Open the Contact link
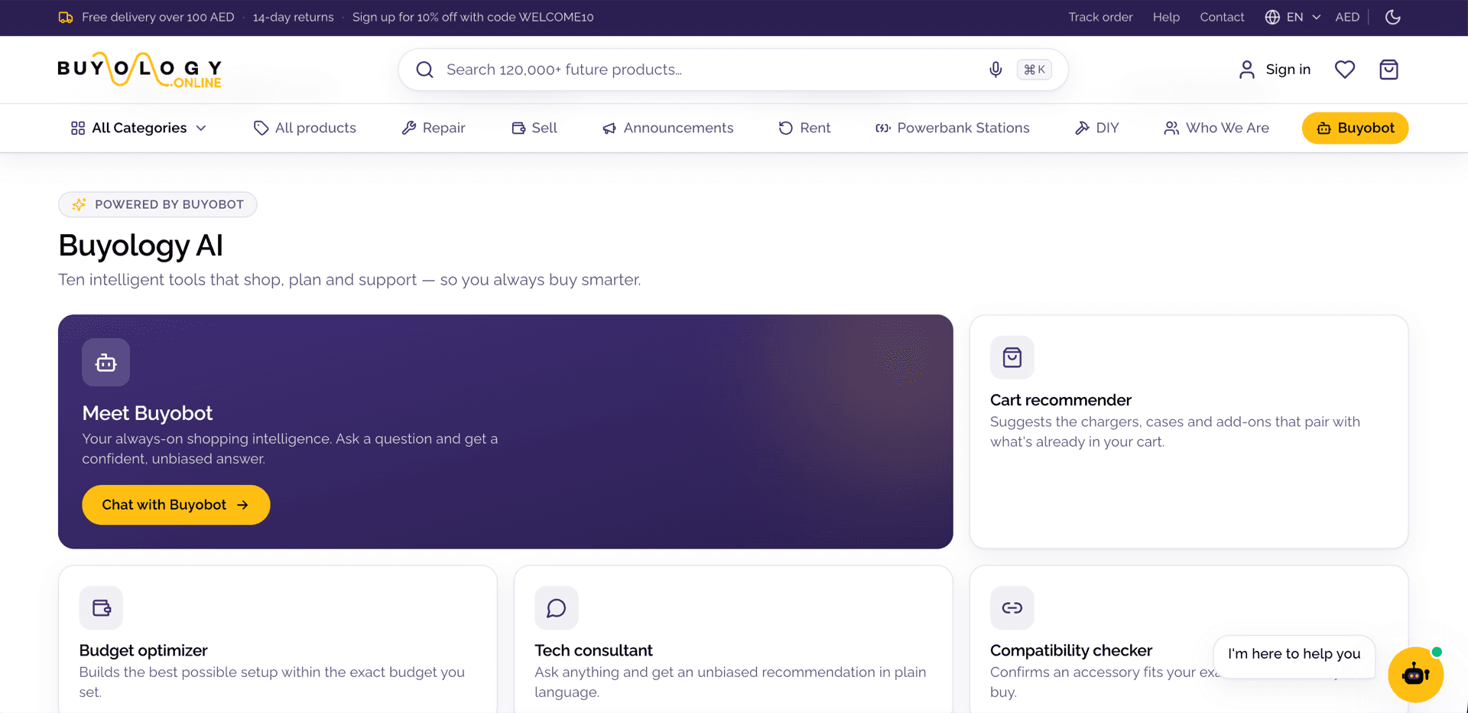This screenshot has height=713, width=1468. tap(1222, 17)
